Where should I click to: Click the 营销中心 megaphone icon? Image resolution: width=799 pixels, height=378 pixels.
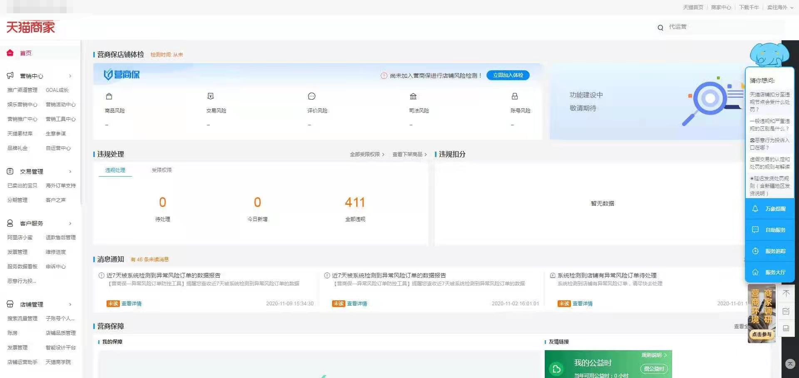[x=10, y=76]
